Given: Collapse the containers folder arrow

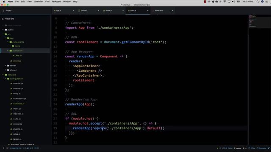Looking at the screenshot, I should tap(8, 51).
